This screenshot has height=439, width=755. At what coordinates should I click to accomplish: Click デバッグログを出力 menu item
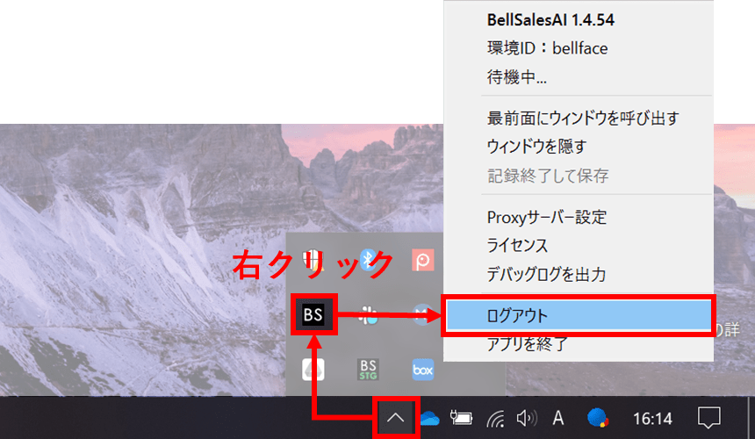[x=546, y=274]
